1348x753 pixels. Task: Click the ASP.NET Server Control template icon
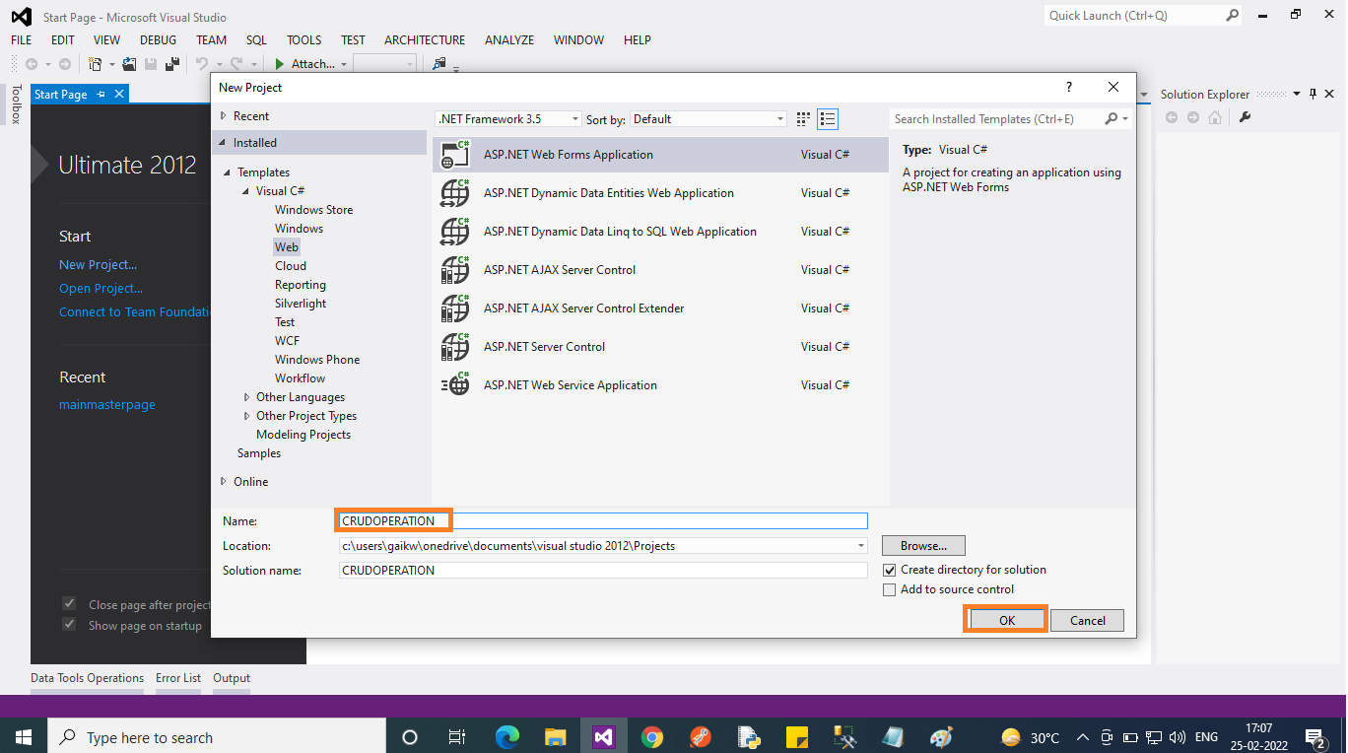455,347
